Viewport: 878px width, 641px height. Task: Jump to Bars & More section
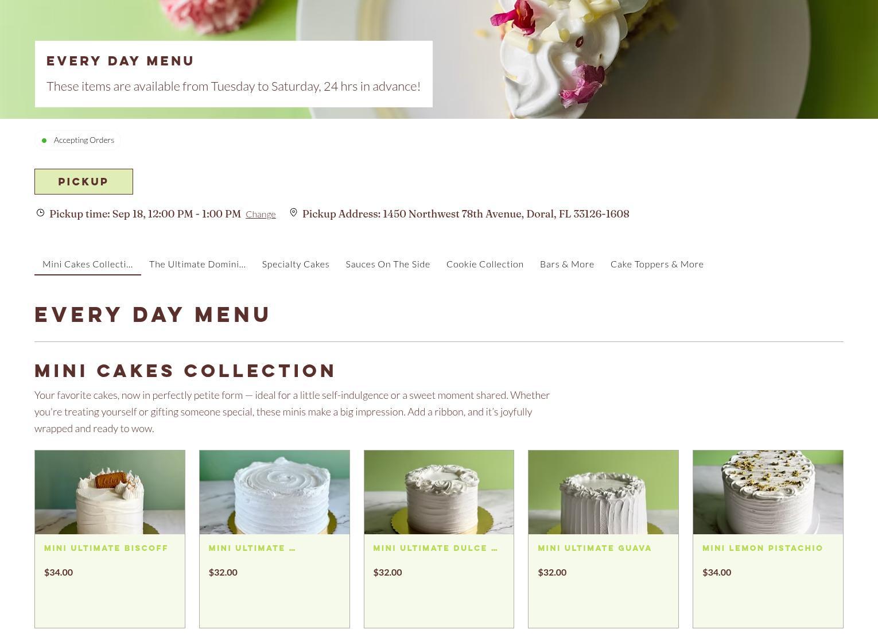[x=567, y=264]
